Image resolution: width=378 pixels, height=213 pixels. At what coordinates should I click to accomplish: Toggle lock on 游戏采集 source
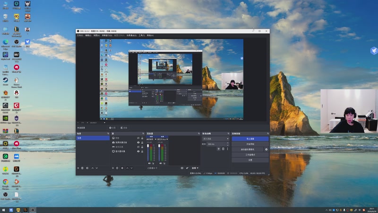pos(142,147)
